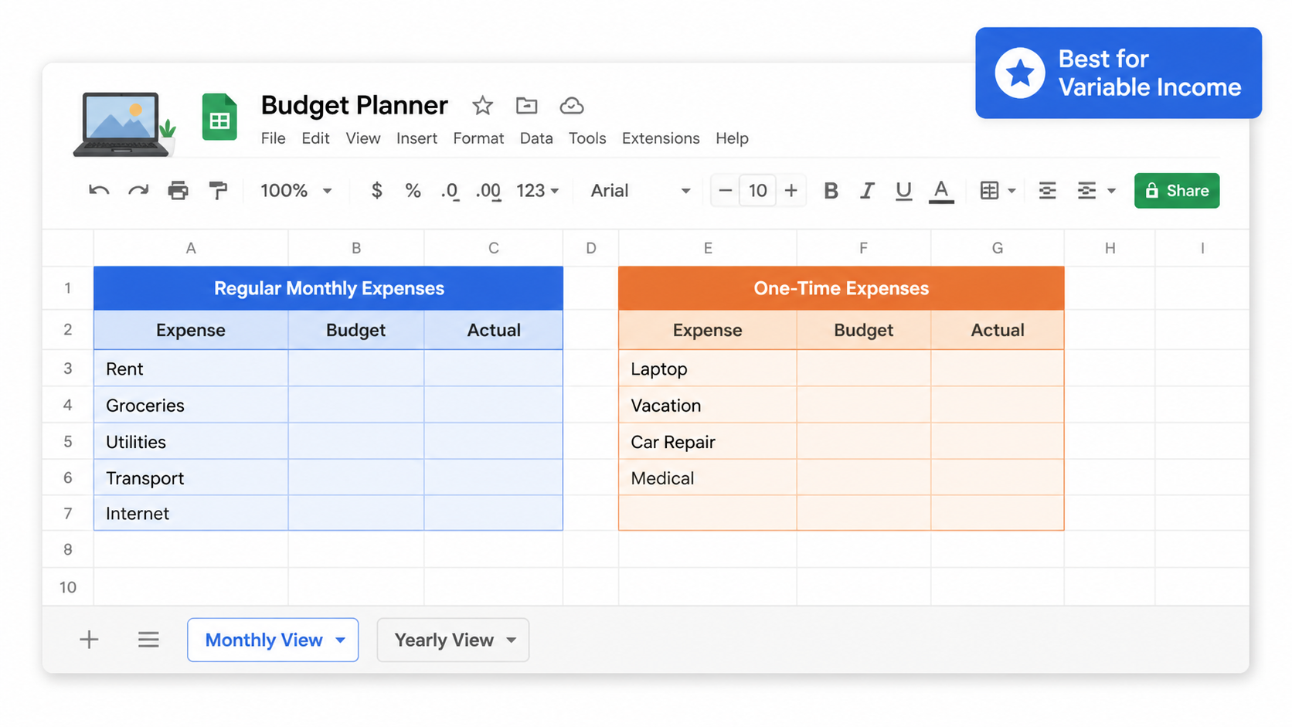The height and width of the screenshot is (727, 1292).
Task: Open the Help menu
Action: click(732, 138)
